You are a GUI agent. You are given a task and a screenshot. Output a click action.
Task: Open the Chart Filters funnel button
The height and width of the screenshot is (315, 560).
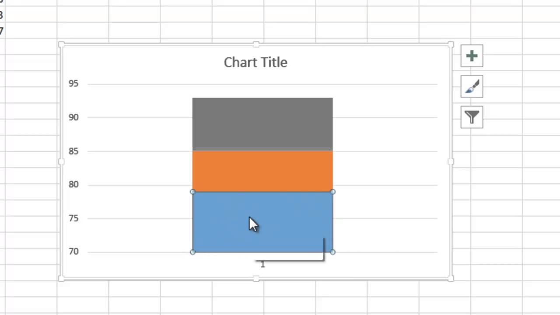point(472,117)
